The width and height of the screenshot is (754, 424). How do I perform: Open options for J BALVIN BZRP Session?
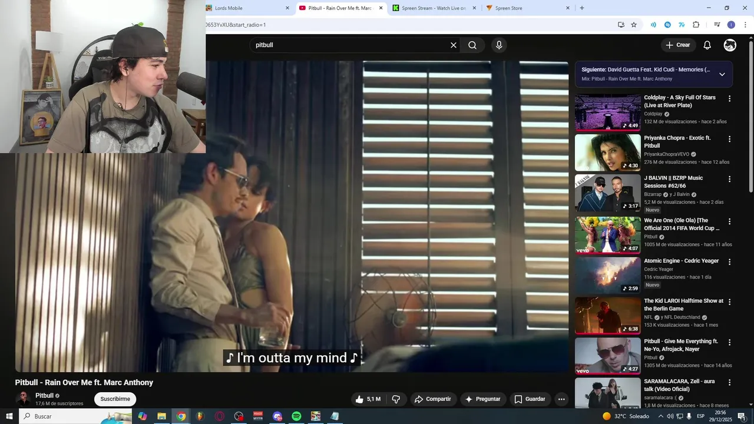(729, 179)
